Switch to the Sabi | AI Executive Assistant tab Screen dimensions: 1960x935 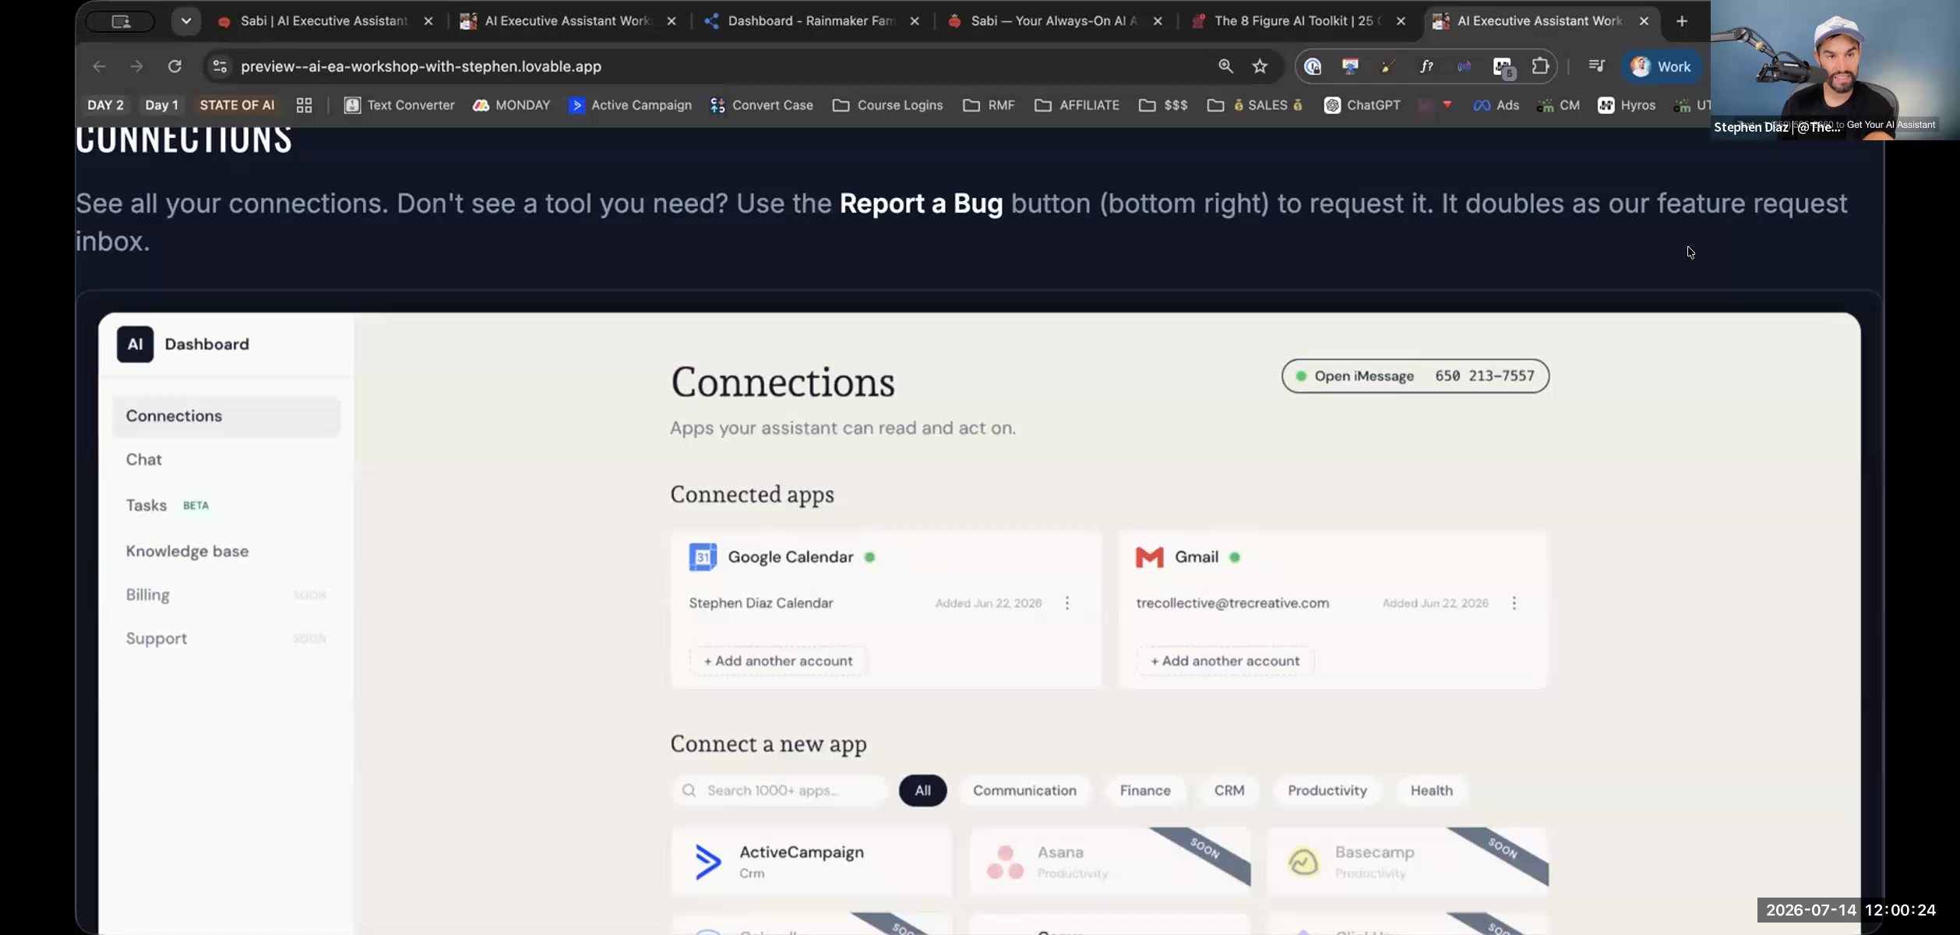point(323,21)
